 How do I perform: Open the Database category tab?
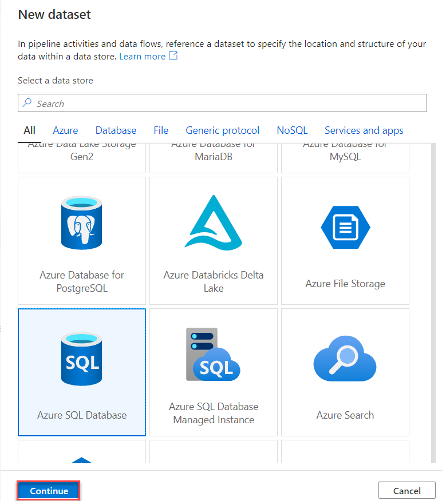click(116, 130)
